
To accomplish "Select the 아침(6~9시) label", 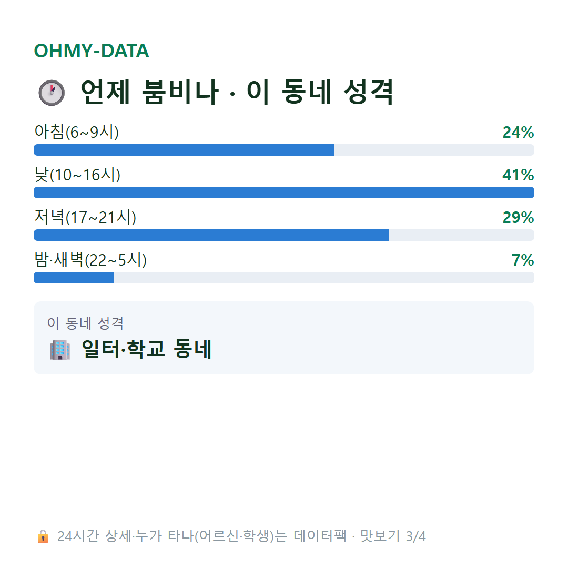I will point(76,132).
